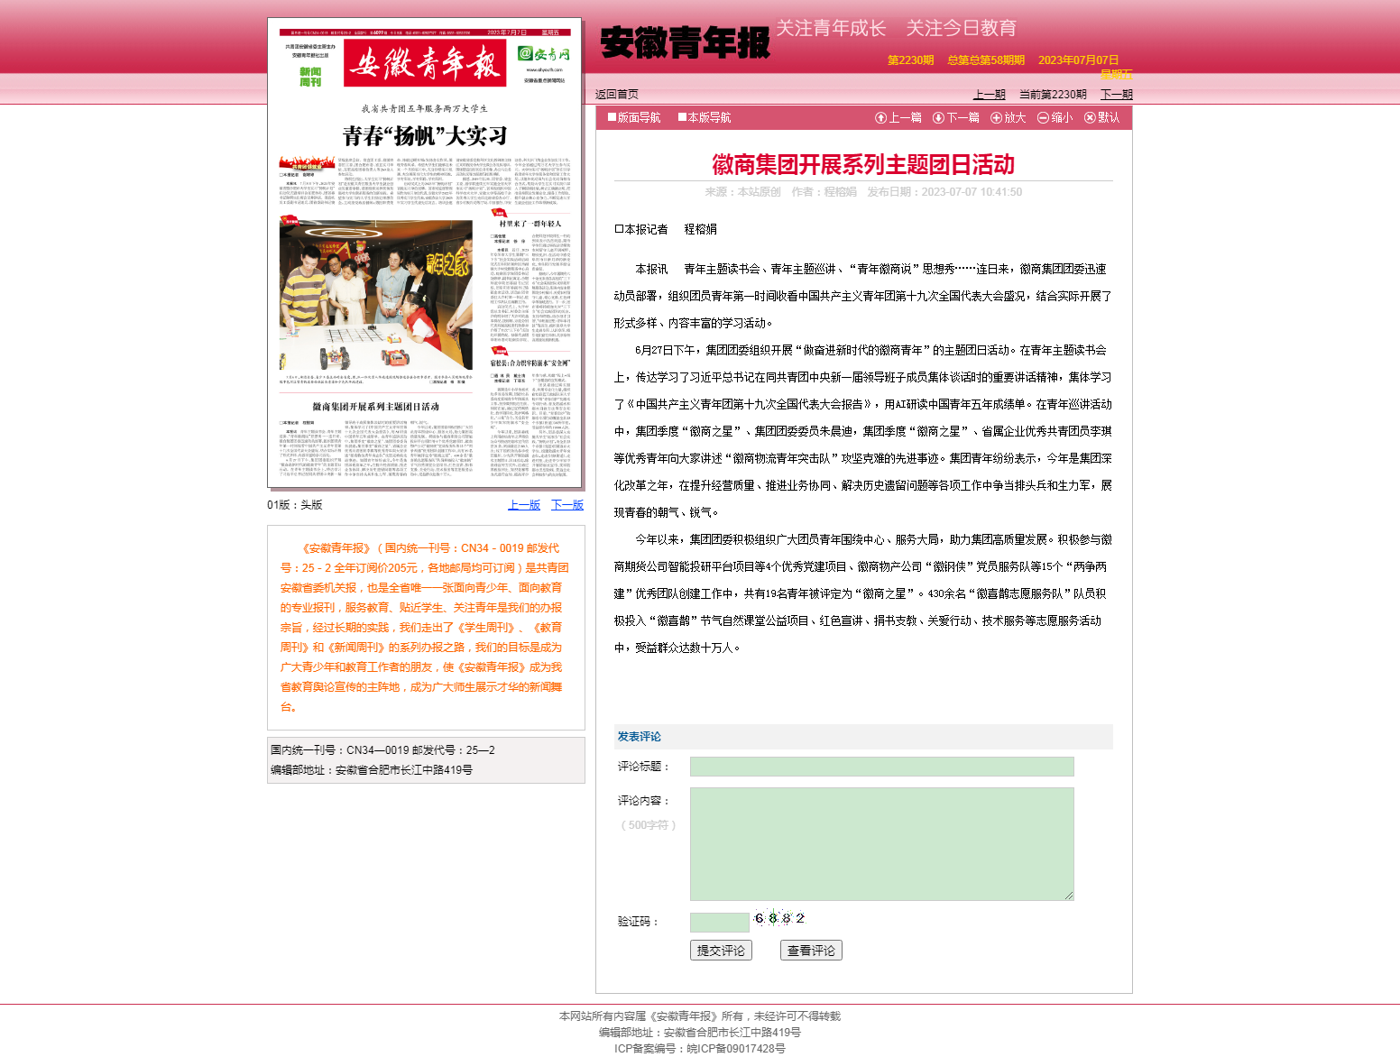Screen dimensions: 1400x1057
Task: Click the 返回首页 link
Action: tap(617, 94)
